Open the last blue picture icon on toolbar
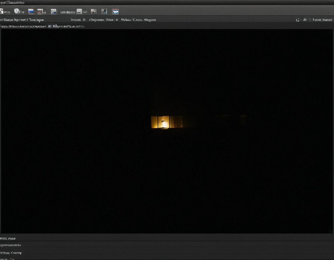This screenshot has width=334, height=260. pos(115,11)
